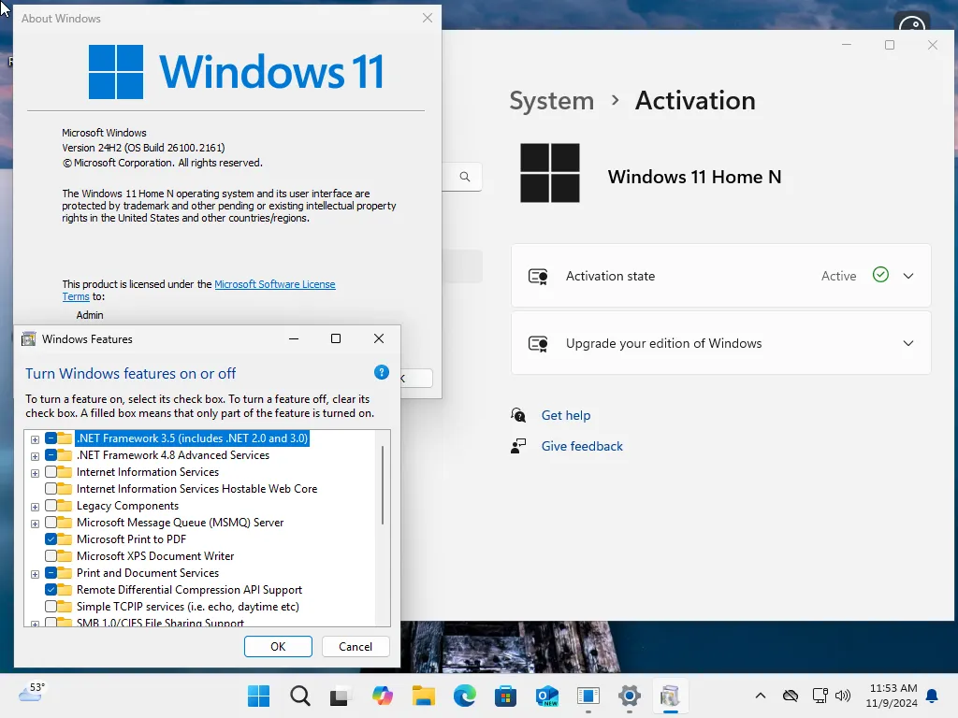Image resolution: width=958 pixels, height=718 pixels.
Task: Expand Microsoft Message Queue Server node
Action: 35,524
